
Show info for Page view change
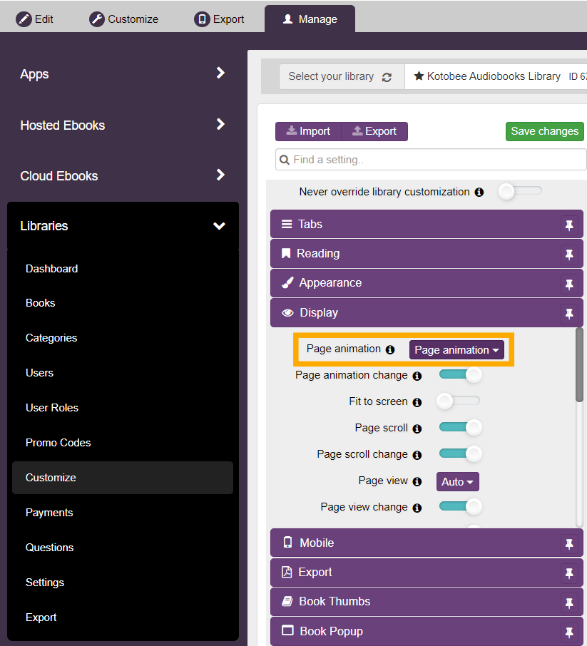coord(417,508)
